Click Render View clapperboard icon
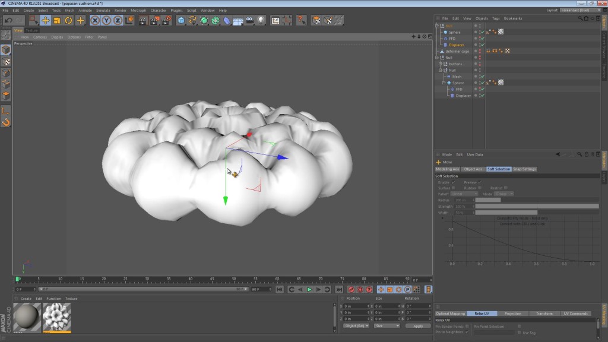The image size is (608, 342). click(x=142, y=20)
